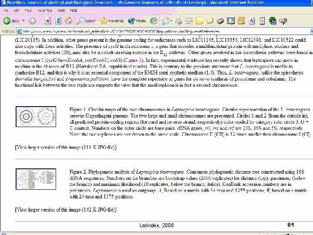Screen dimensions: 313x235
Task: Click the Back button
Action: 11,20
